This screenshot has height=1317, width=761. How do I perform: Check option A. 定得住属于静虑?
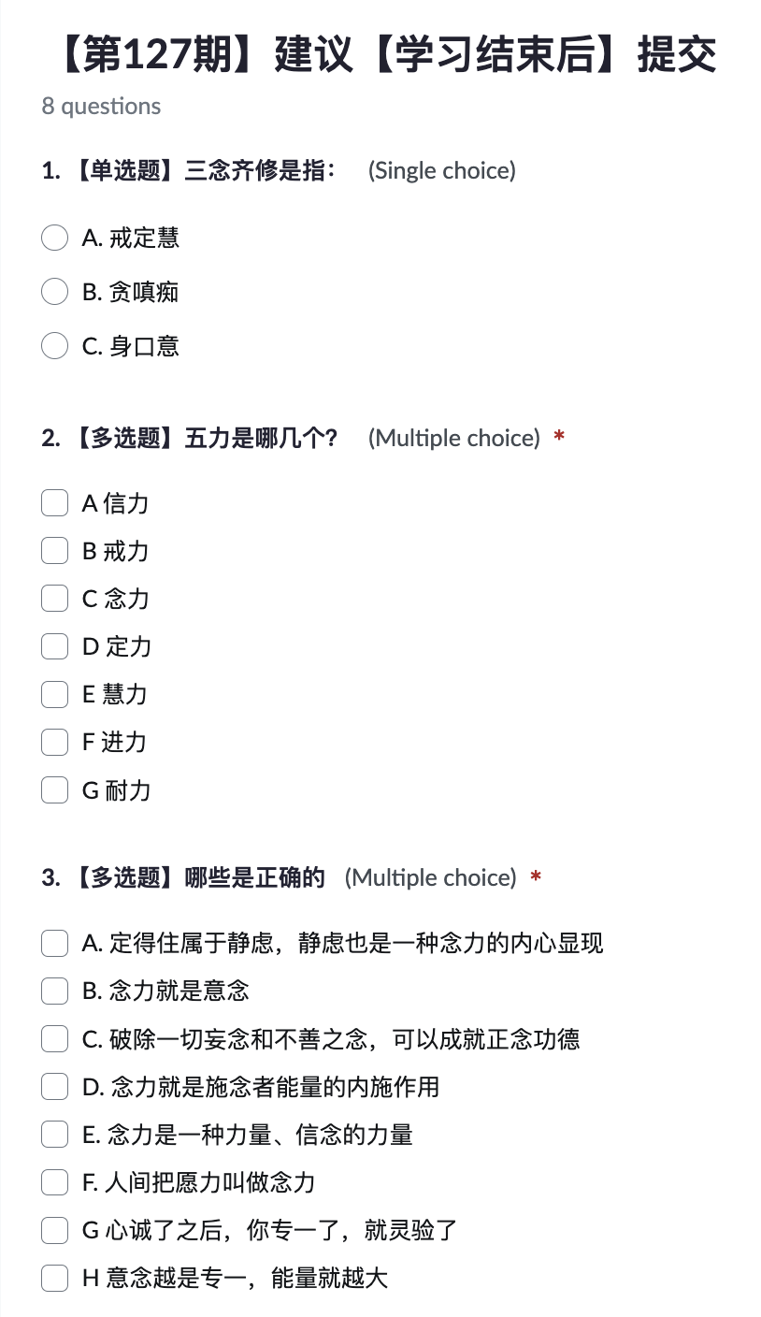click(55, 943)
